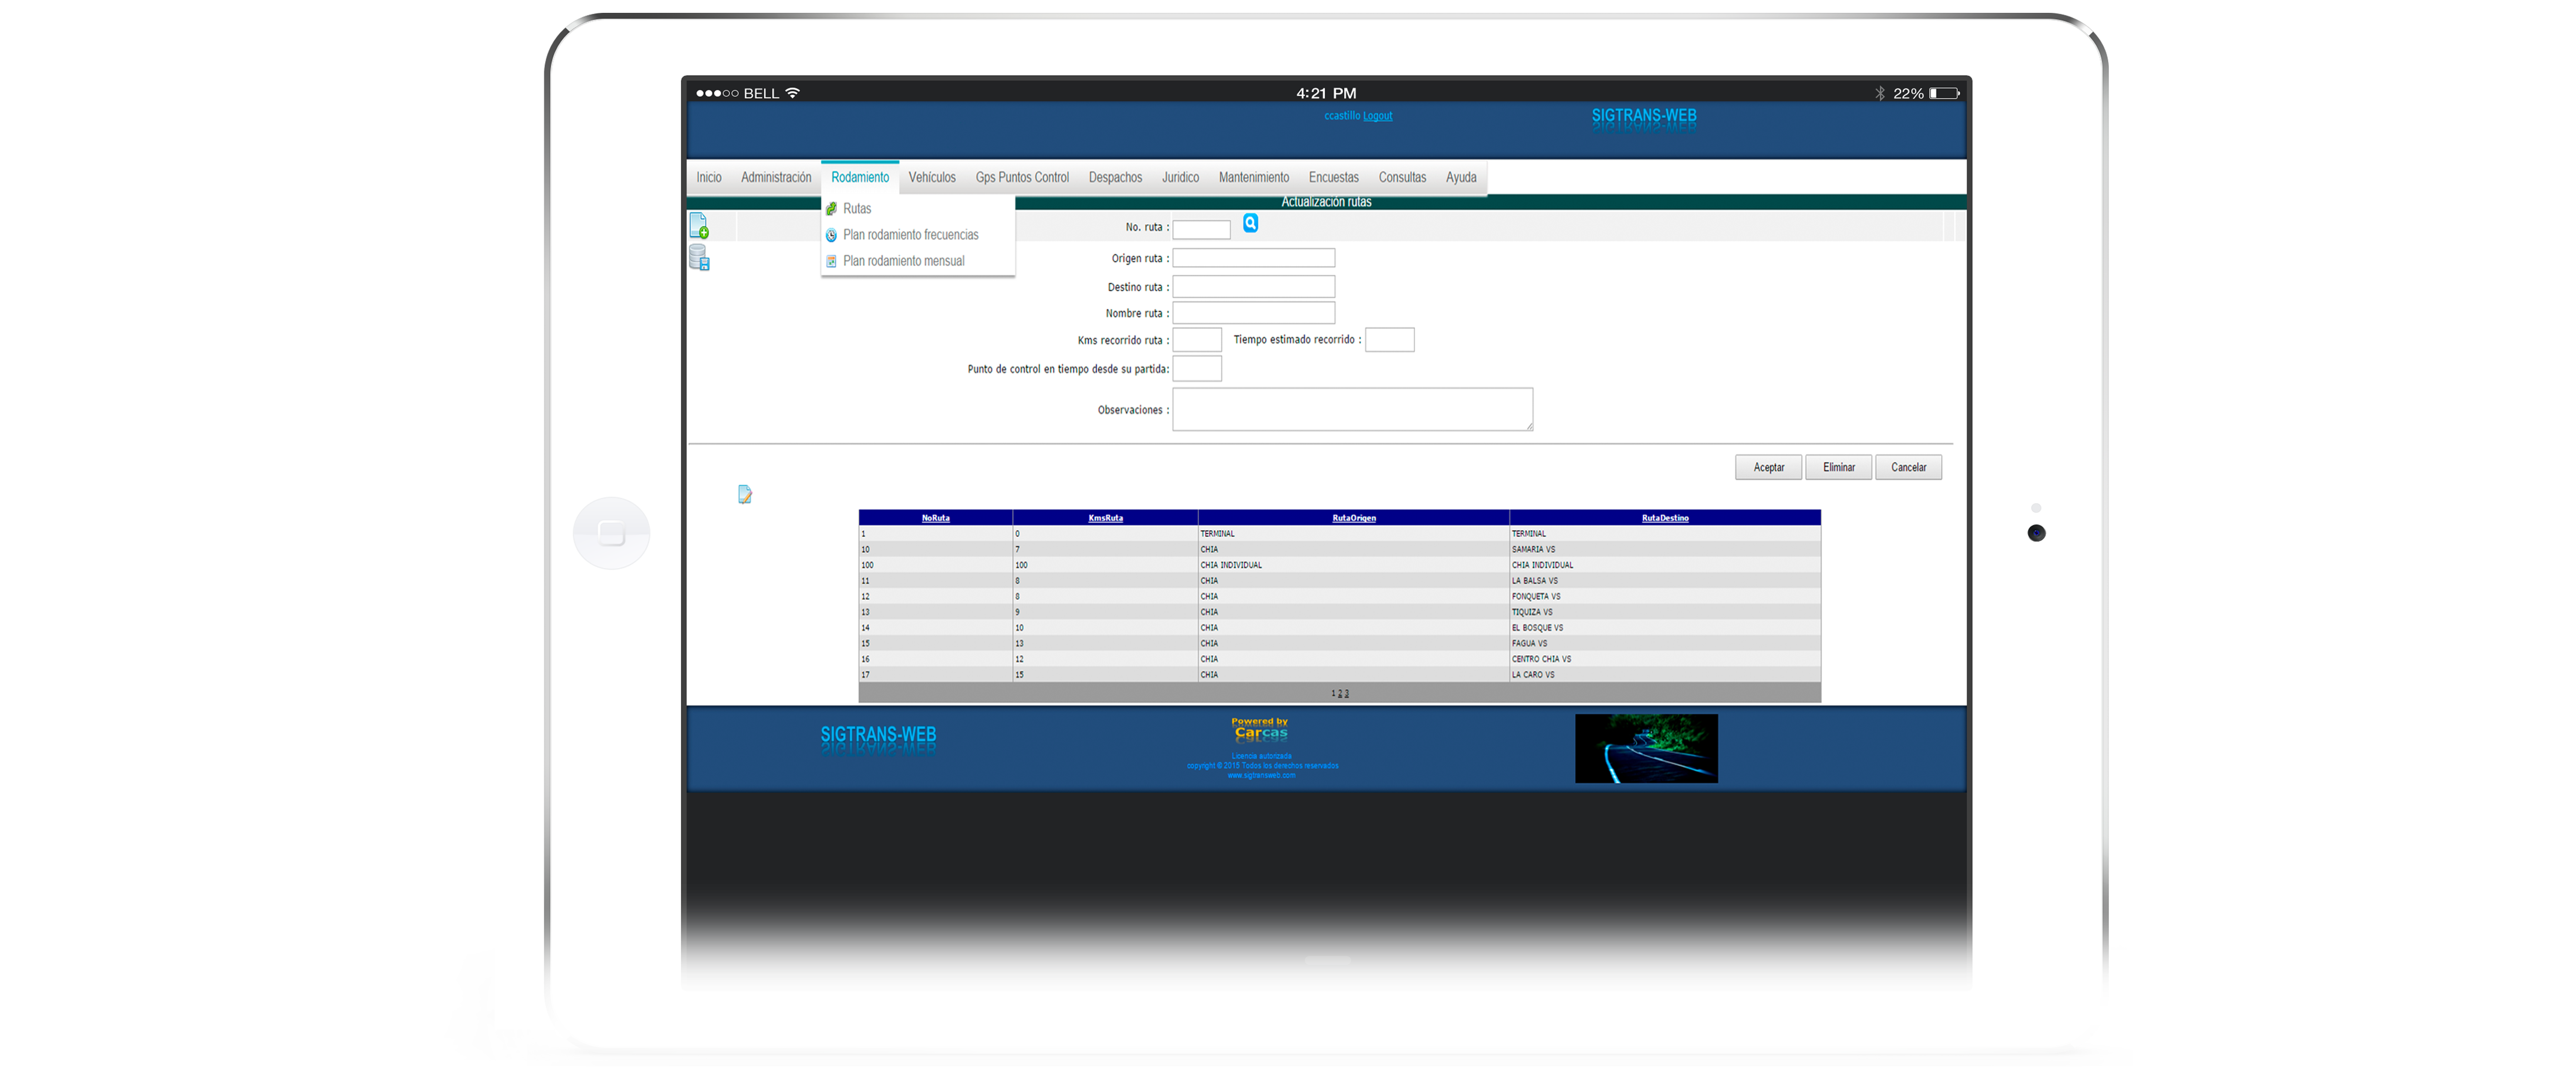2576x1079 pixels.
Task: Click the new document icon with green plus
Action: pyautogui.click(x=699, y=226)
